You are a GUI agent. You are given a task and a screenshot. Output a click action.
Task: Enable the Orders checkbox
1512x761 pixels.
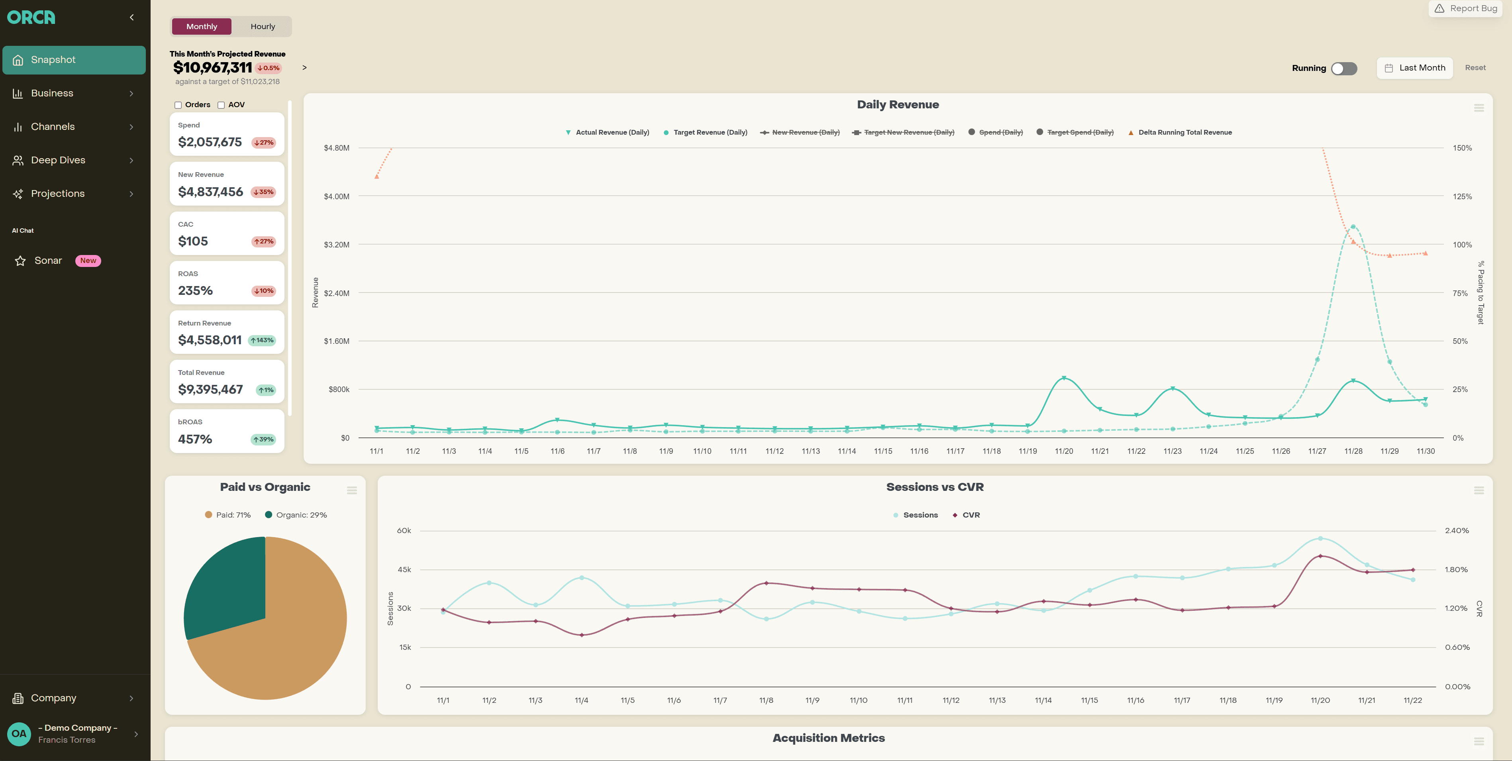178,104
